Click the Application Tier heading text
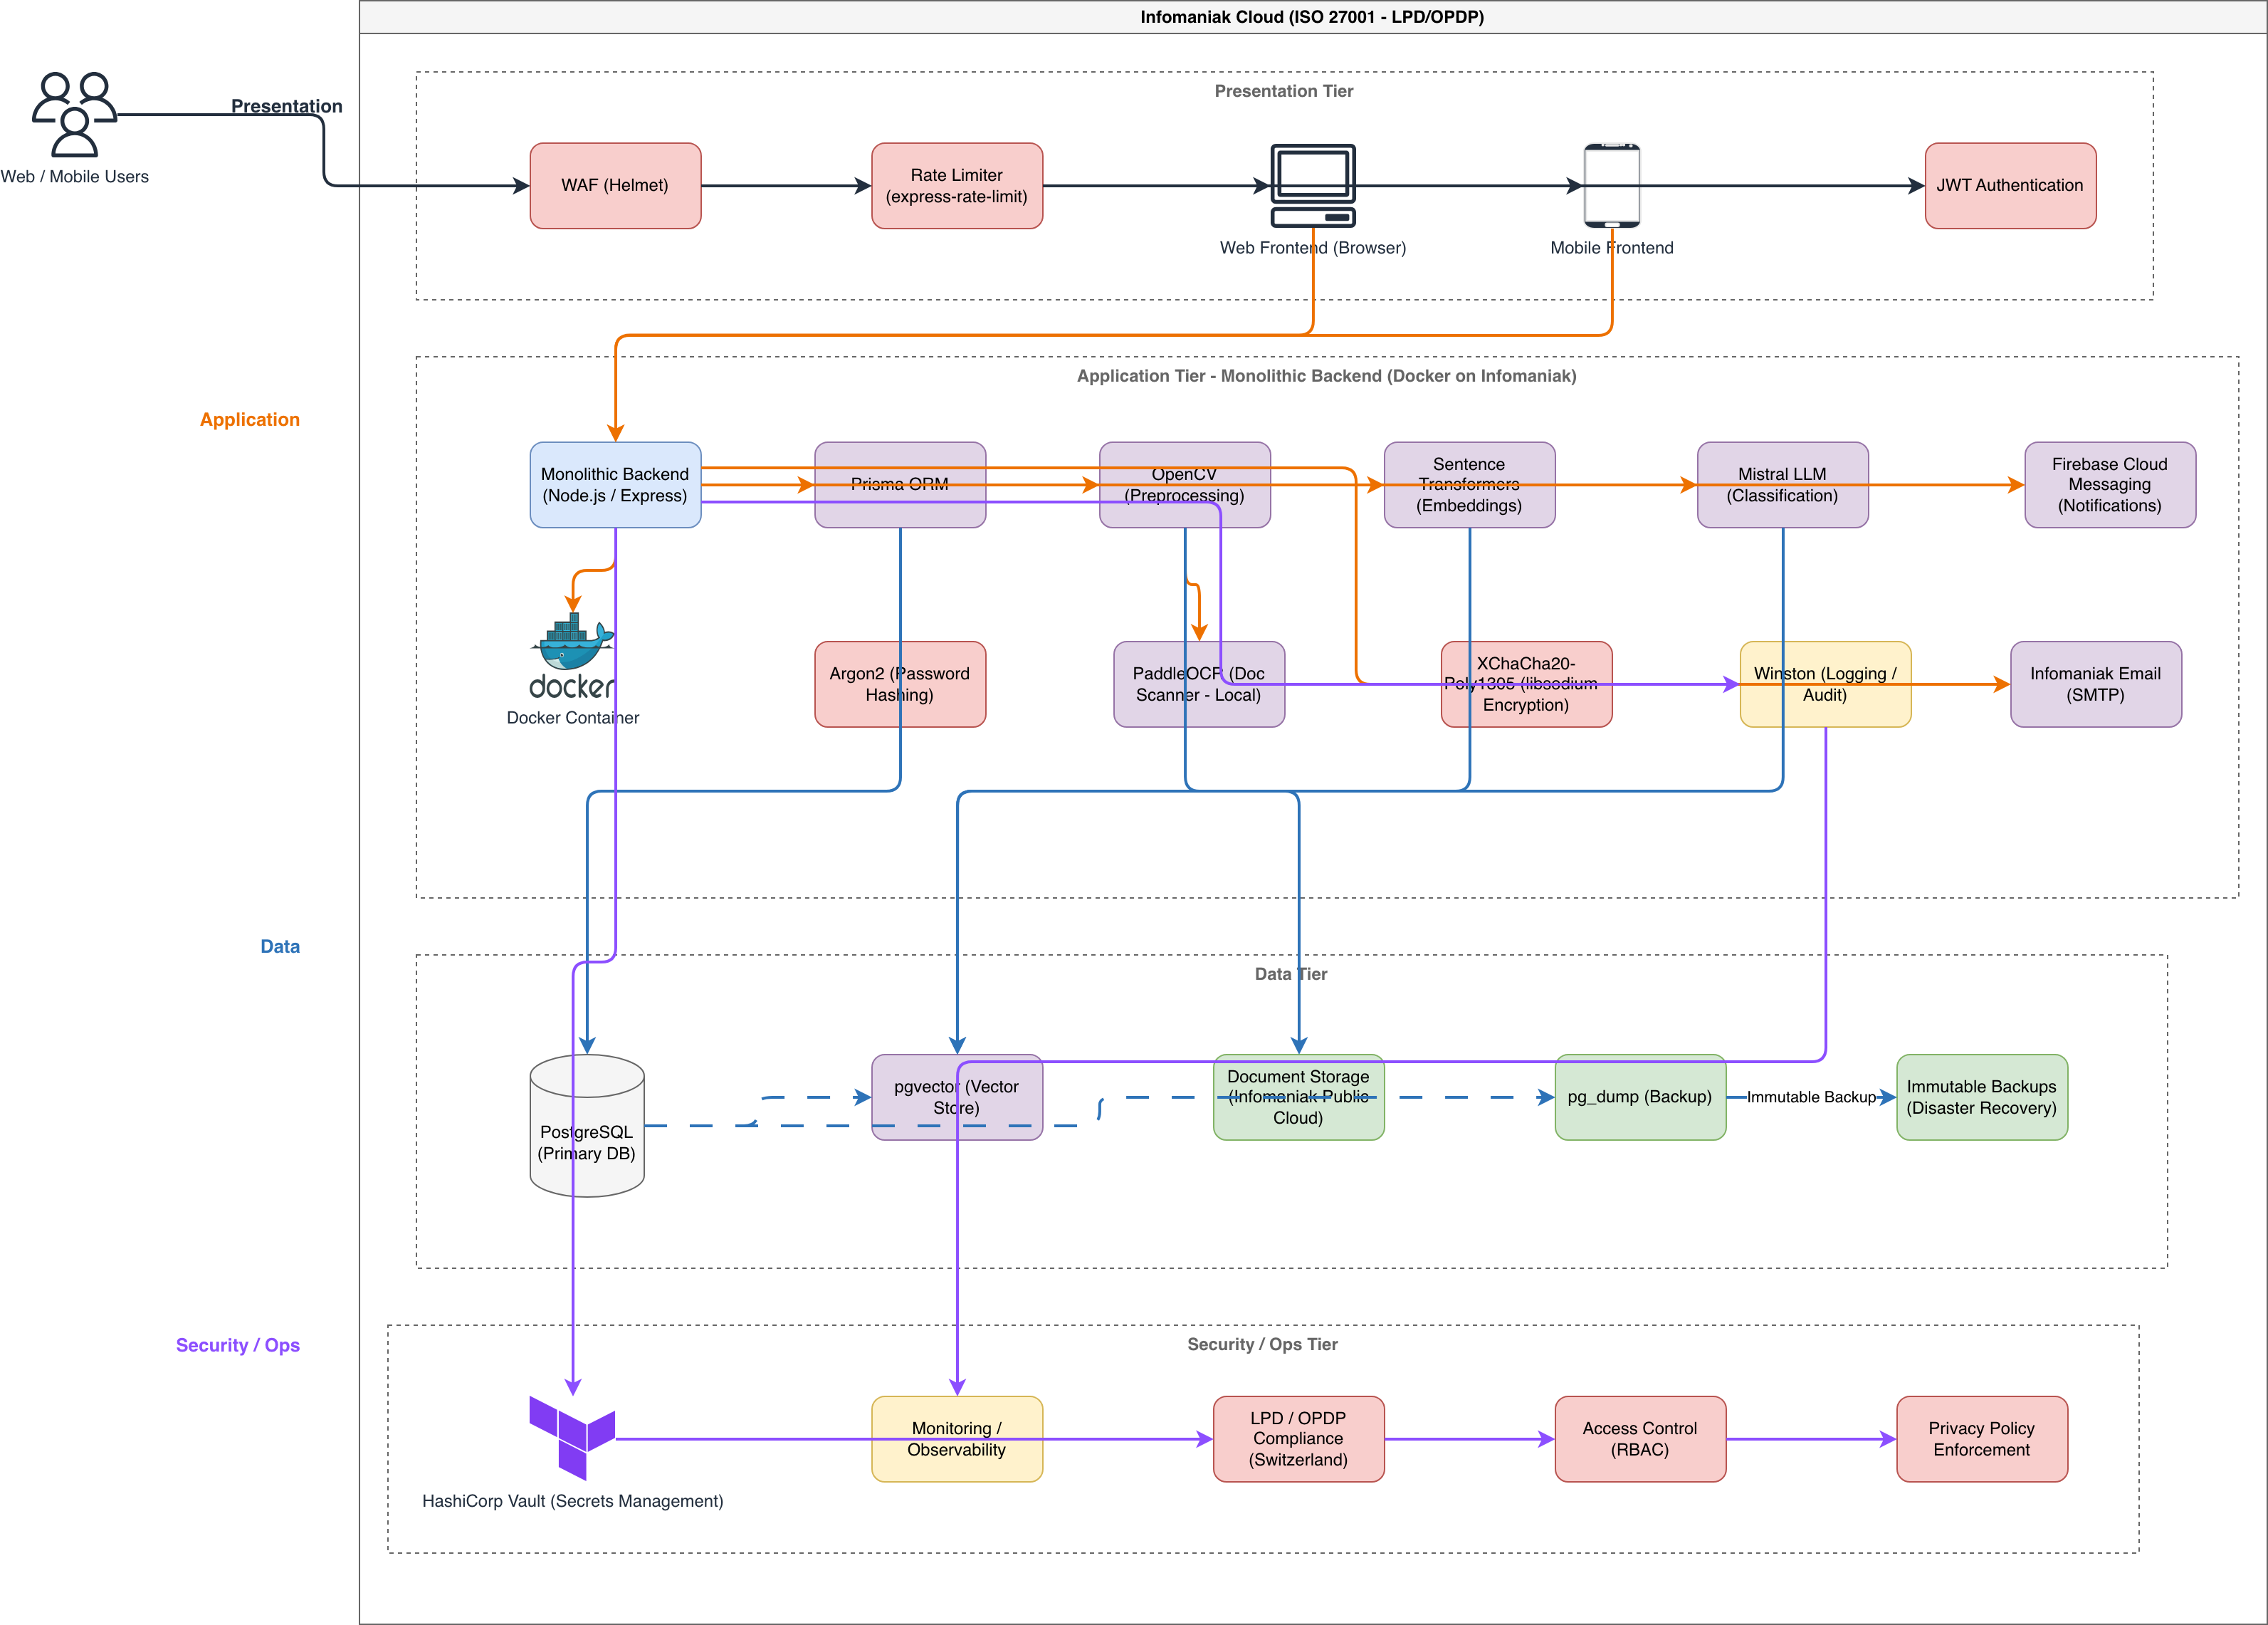 tap(1326, 376)
